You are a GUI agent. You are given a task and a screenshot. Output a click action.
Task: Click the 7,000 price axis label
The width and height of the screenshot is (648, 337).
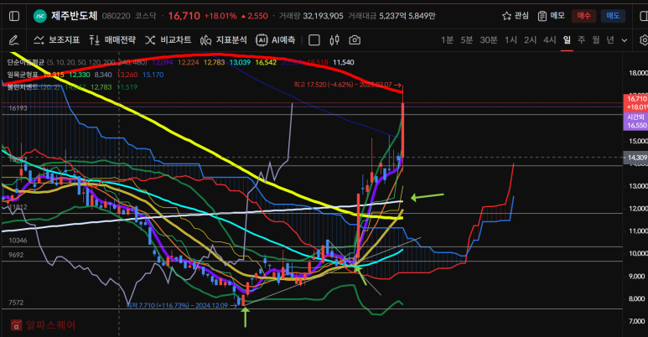pos(637,321)
